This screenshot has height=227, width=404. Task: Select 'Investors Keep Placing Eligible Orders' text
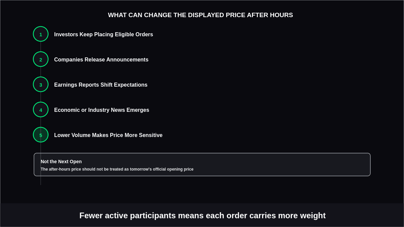[104, 34]
